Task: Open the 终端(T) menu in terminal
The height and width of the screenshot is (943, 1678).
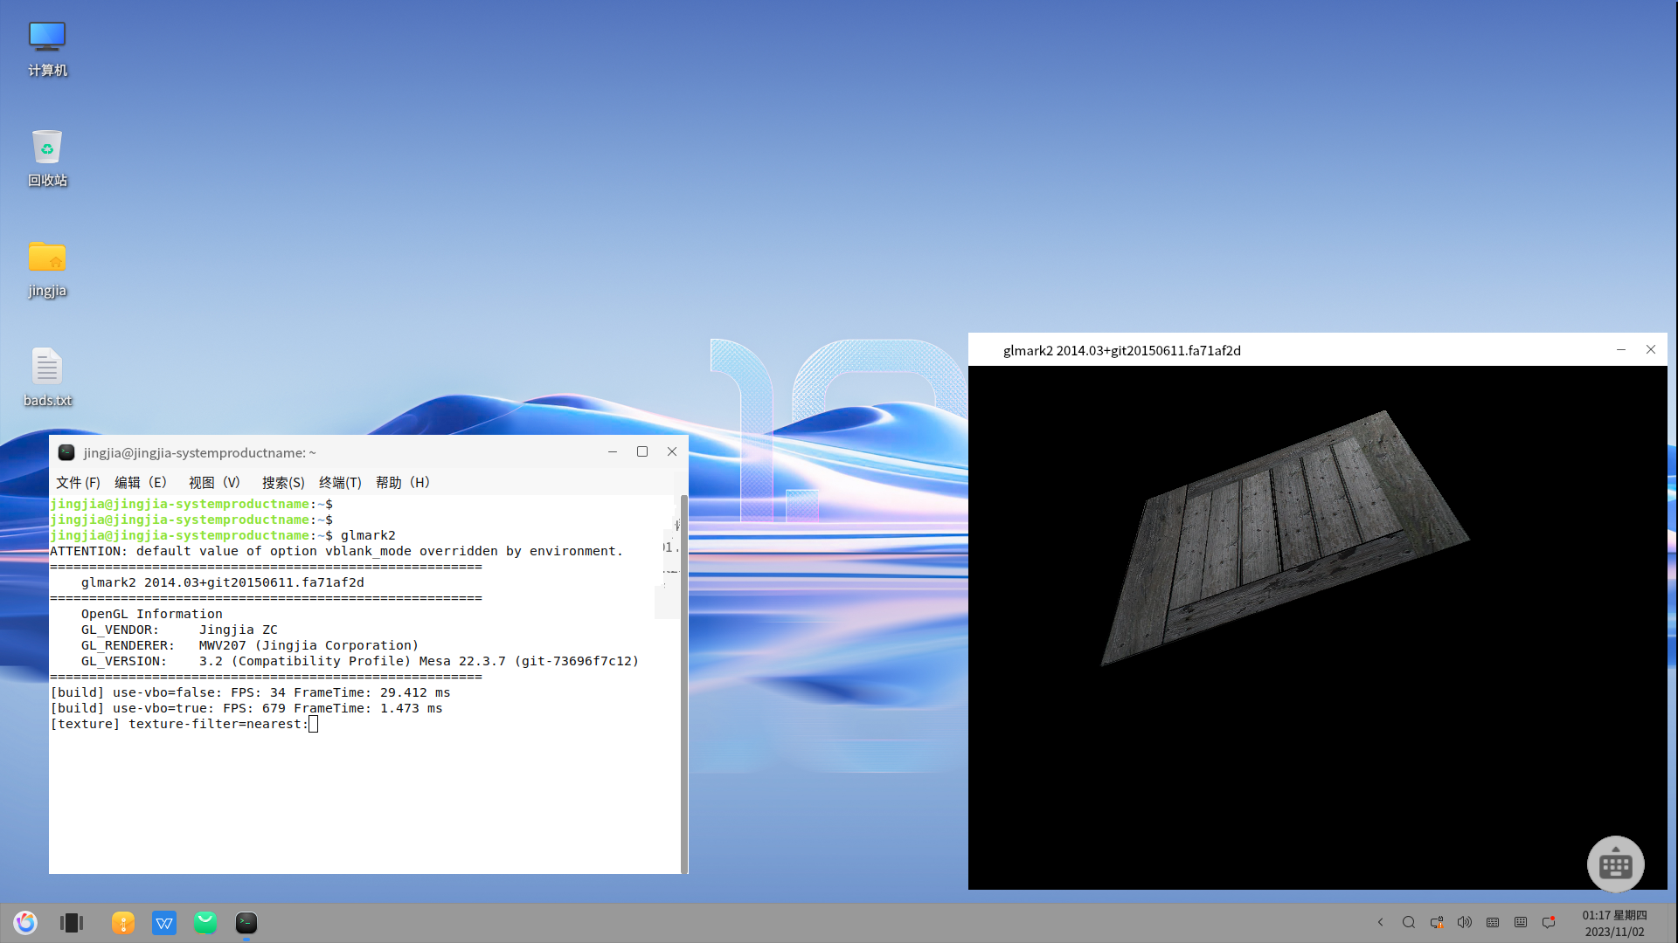Action: click(x=340, y=482)
